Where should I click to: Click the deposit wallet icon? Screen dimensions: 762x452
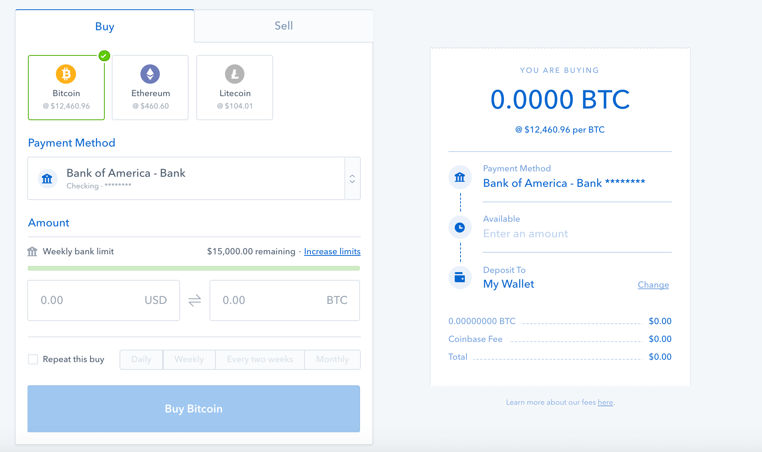point(461,278)
